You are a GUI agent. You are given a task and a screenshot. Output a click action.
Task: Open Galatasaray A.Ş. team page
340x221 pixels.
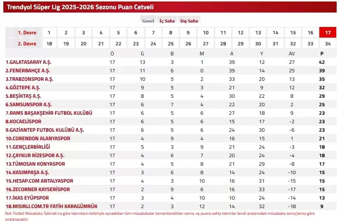click(x=31, y=62)
